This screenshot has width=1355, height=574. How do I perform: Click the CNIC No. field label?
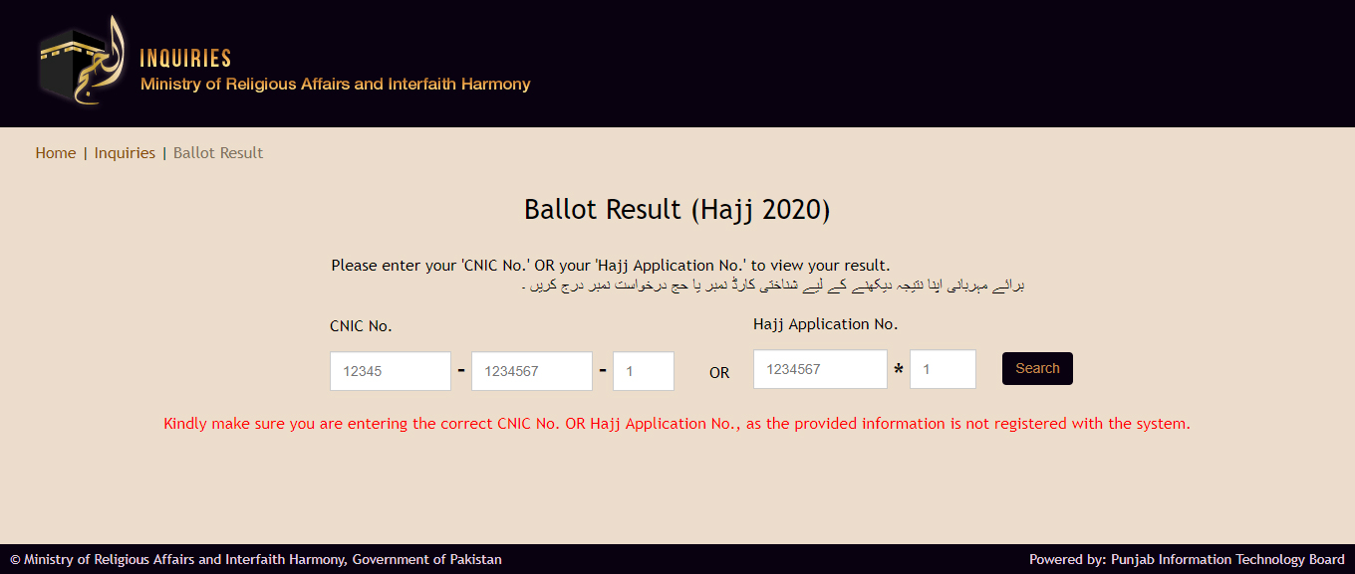[x=361, y=326]
